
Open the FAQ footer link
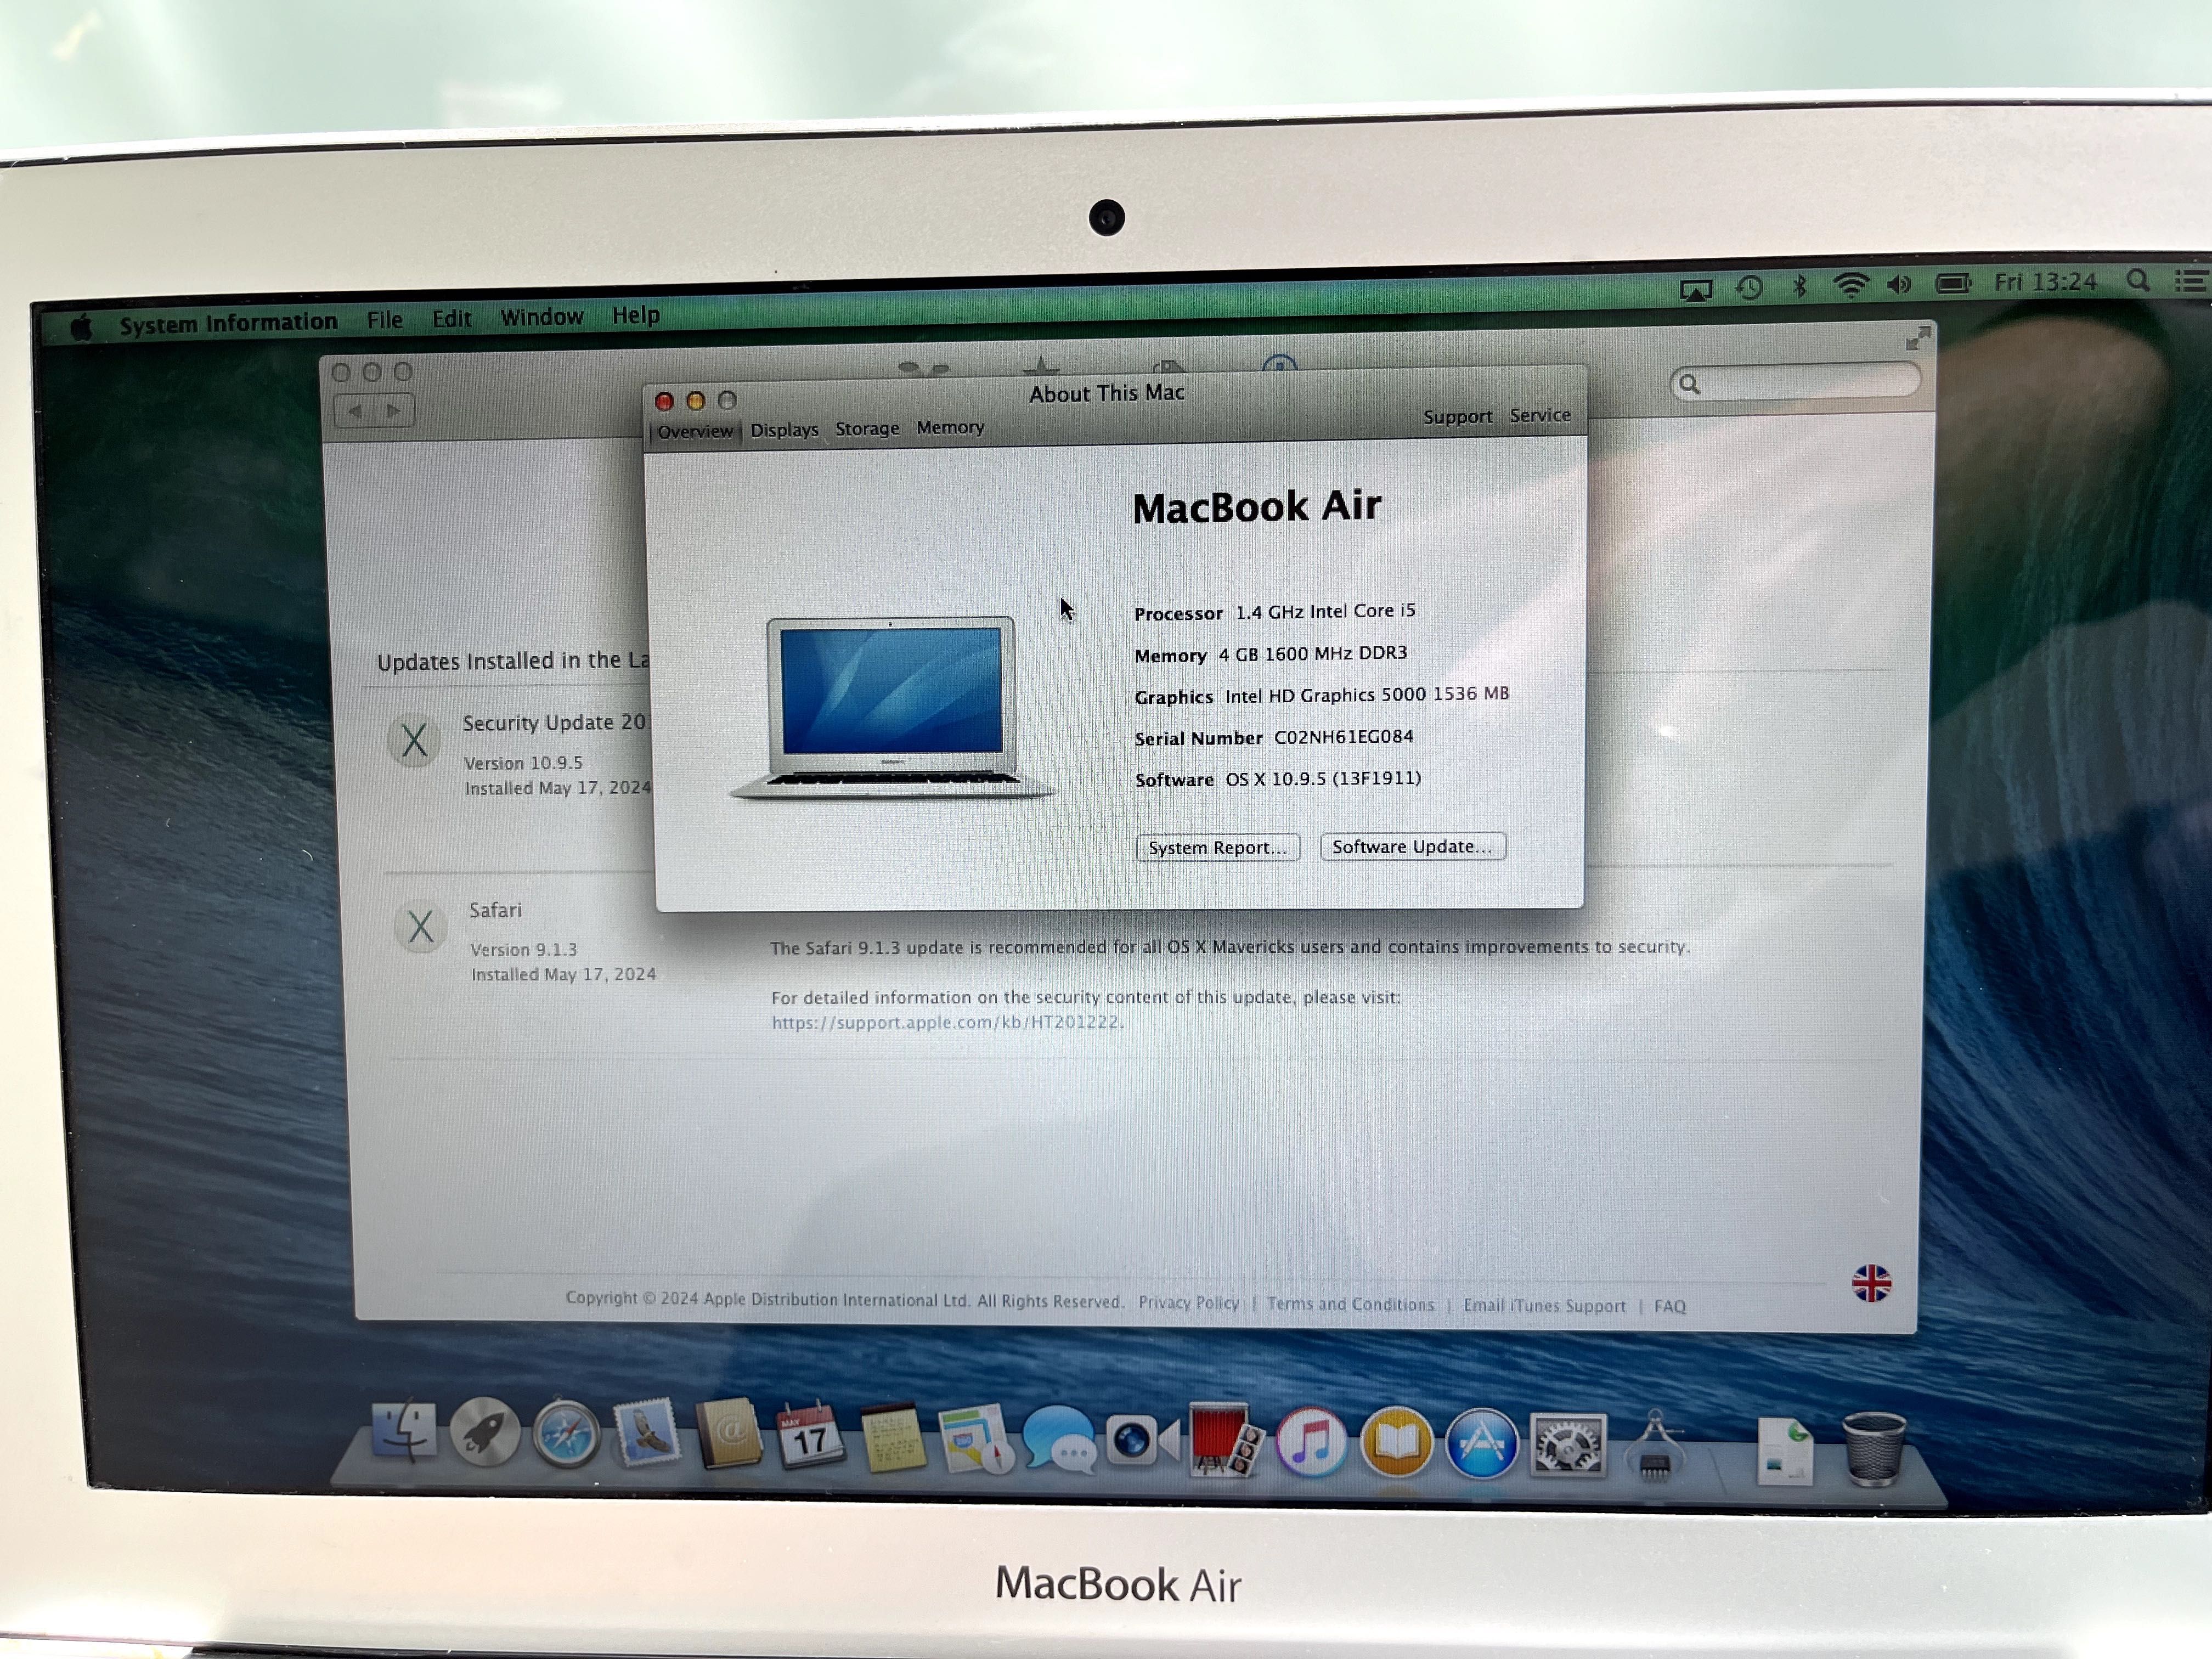1669,1306
